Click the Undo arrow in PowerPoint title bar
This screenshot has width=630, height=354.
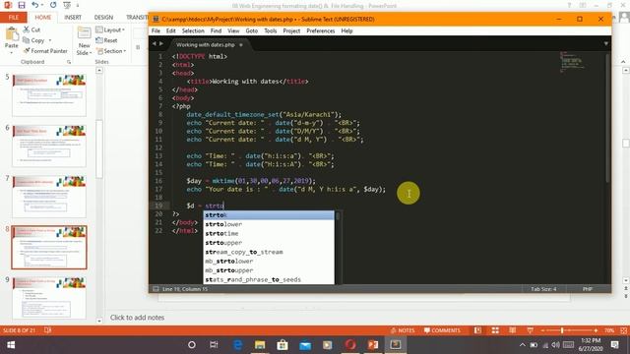pos(35,5)
